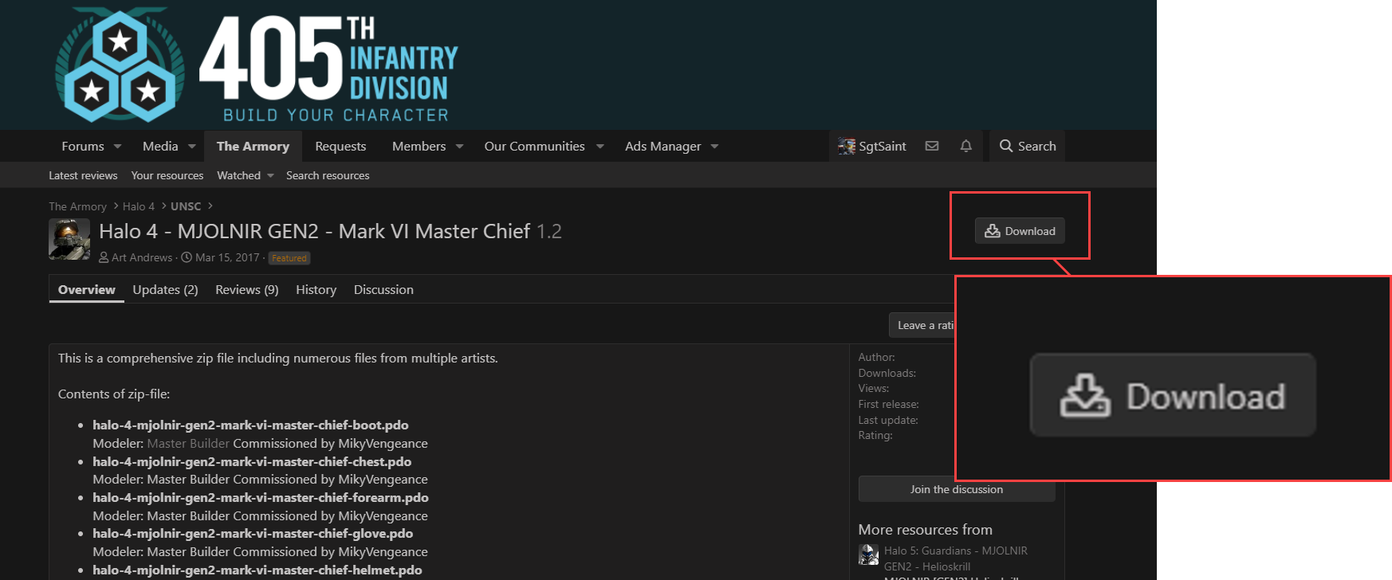Go to Forums in the navigation bar
The height and width of the screenshot is (580, 1392).
(x=83, y=146)
